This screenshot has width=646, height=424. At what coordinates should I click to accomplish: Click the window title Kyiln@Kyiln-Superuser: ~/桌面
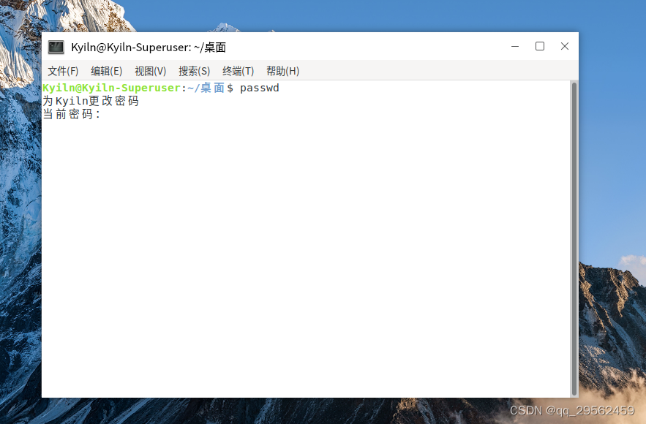point(149,48)
